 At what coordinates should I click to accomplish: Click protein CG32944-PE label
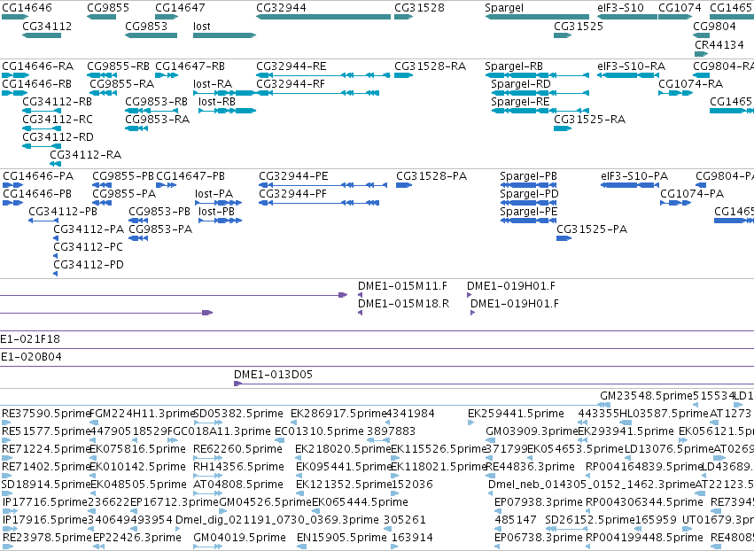point(293,176)
